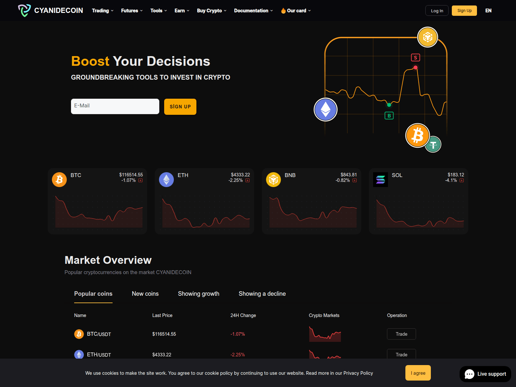
Task: Expand the EN language selector
Action: pyautogui.click(x=488, y=10)
